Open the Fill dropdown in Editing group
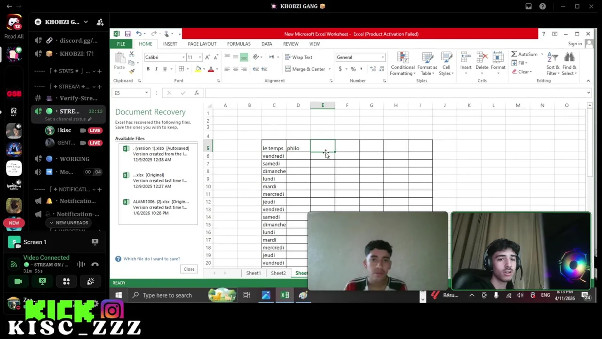 tap(519, 63)
